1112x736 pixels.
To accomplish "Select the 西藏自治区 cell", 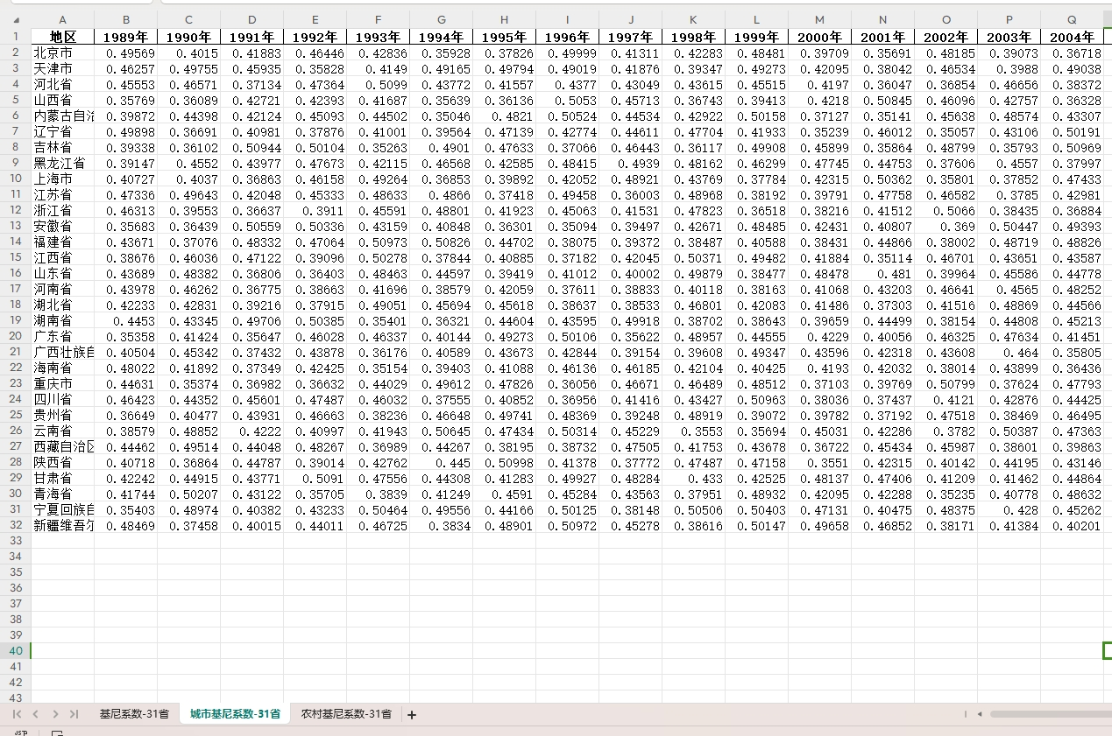I will click(x=62, y=446).
